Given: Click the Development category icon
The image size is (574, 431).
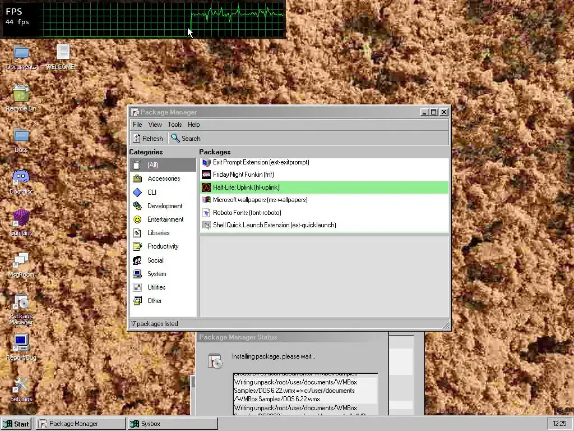Looking at the screenshot, I should (x=137, y=206).
